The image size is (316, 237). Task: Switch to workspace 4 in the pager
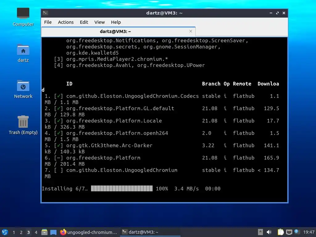coord(36,232)
